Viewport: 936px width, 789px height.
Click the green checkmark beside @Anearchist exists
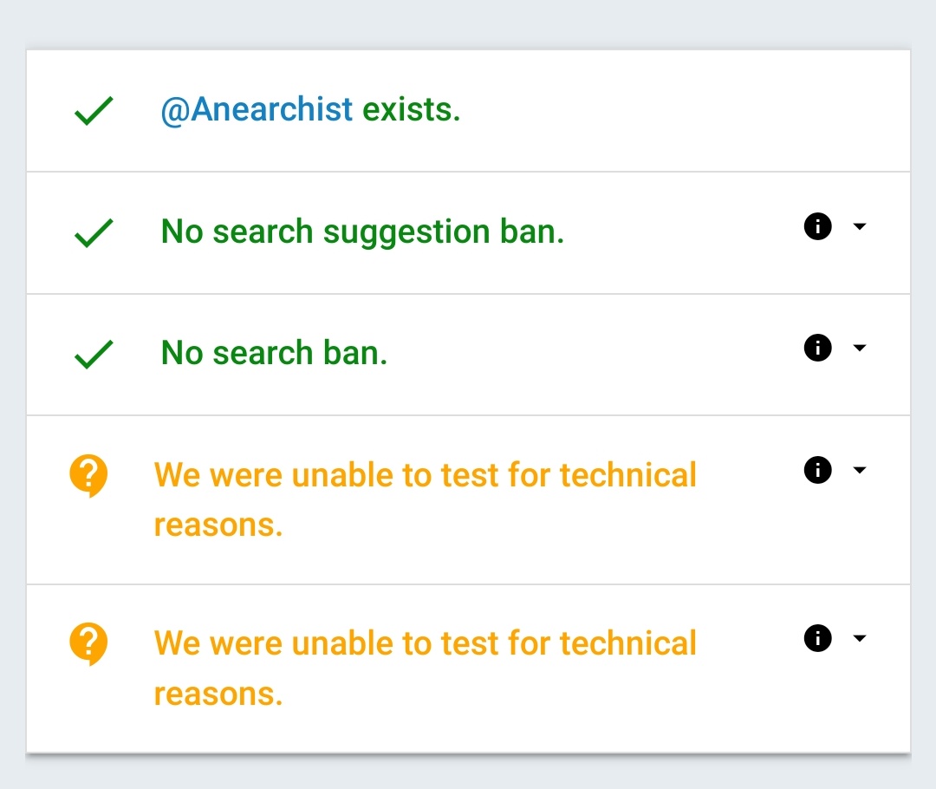click(x=94, y=111)
